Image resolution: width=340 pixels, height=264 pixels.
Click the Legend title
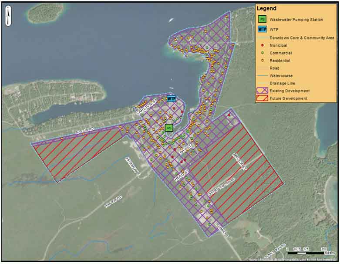[x=266, y=8]
